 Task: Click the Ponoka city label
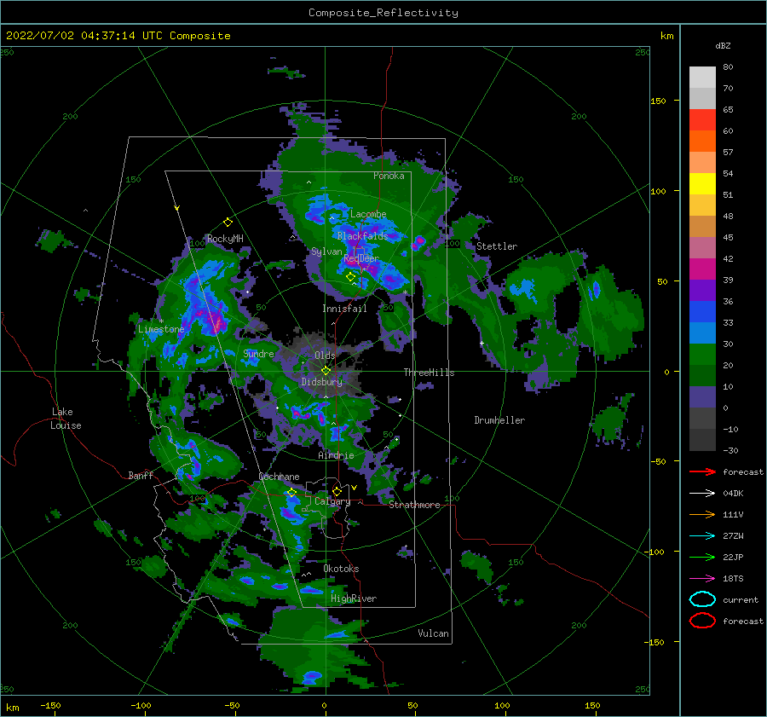point(389,176)
